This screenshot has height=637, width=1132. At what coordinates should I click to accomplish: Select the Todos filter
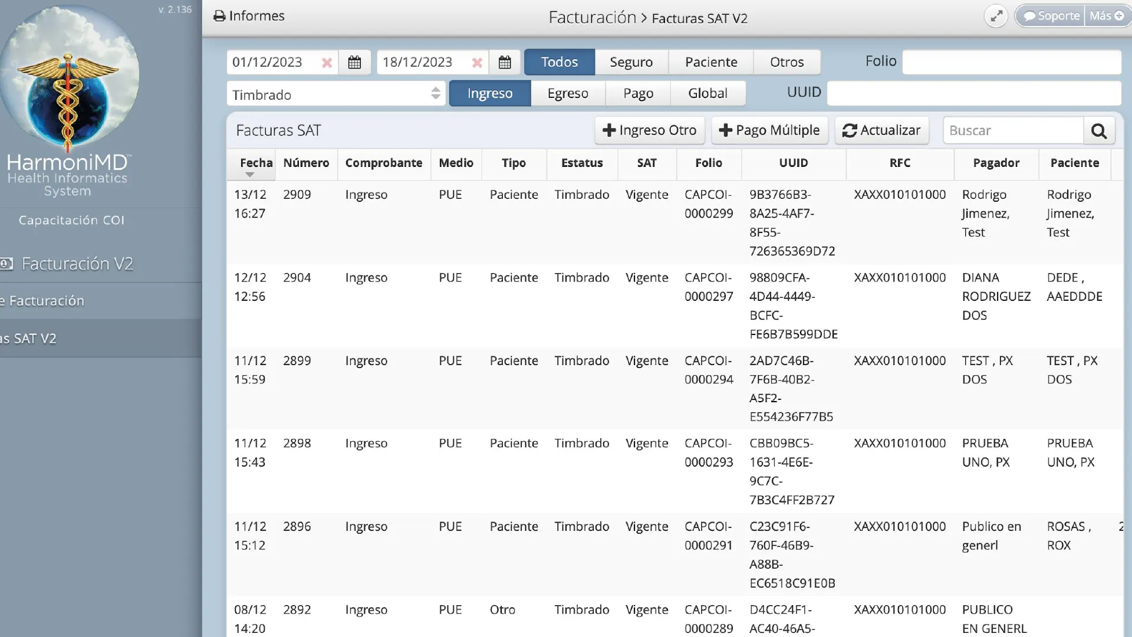pyautogui.click(x=560, y=62)
